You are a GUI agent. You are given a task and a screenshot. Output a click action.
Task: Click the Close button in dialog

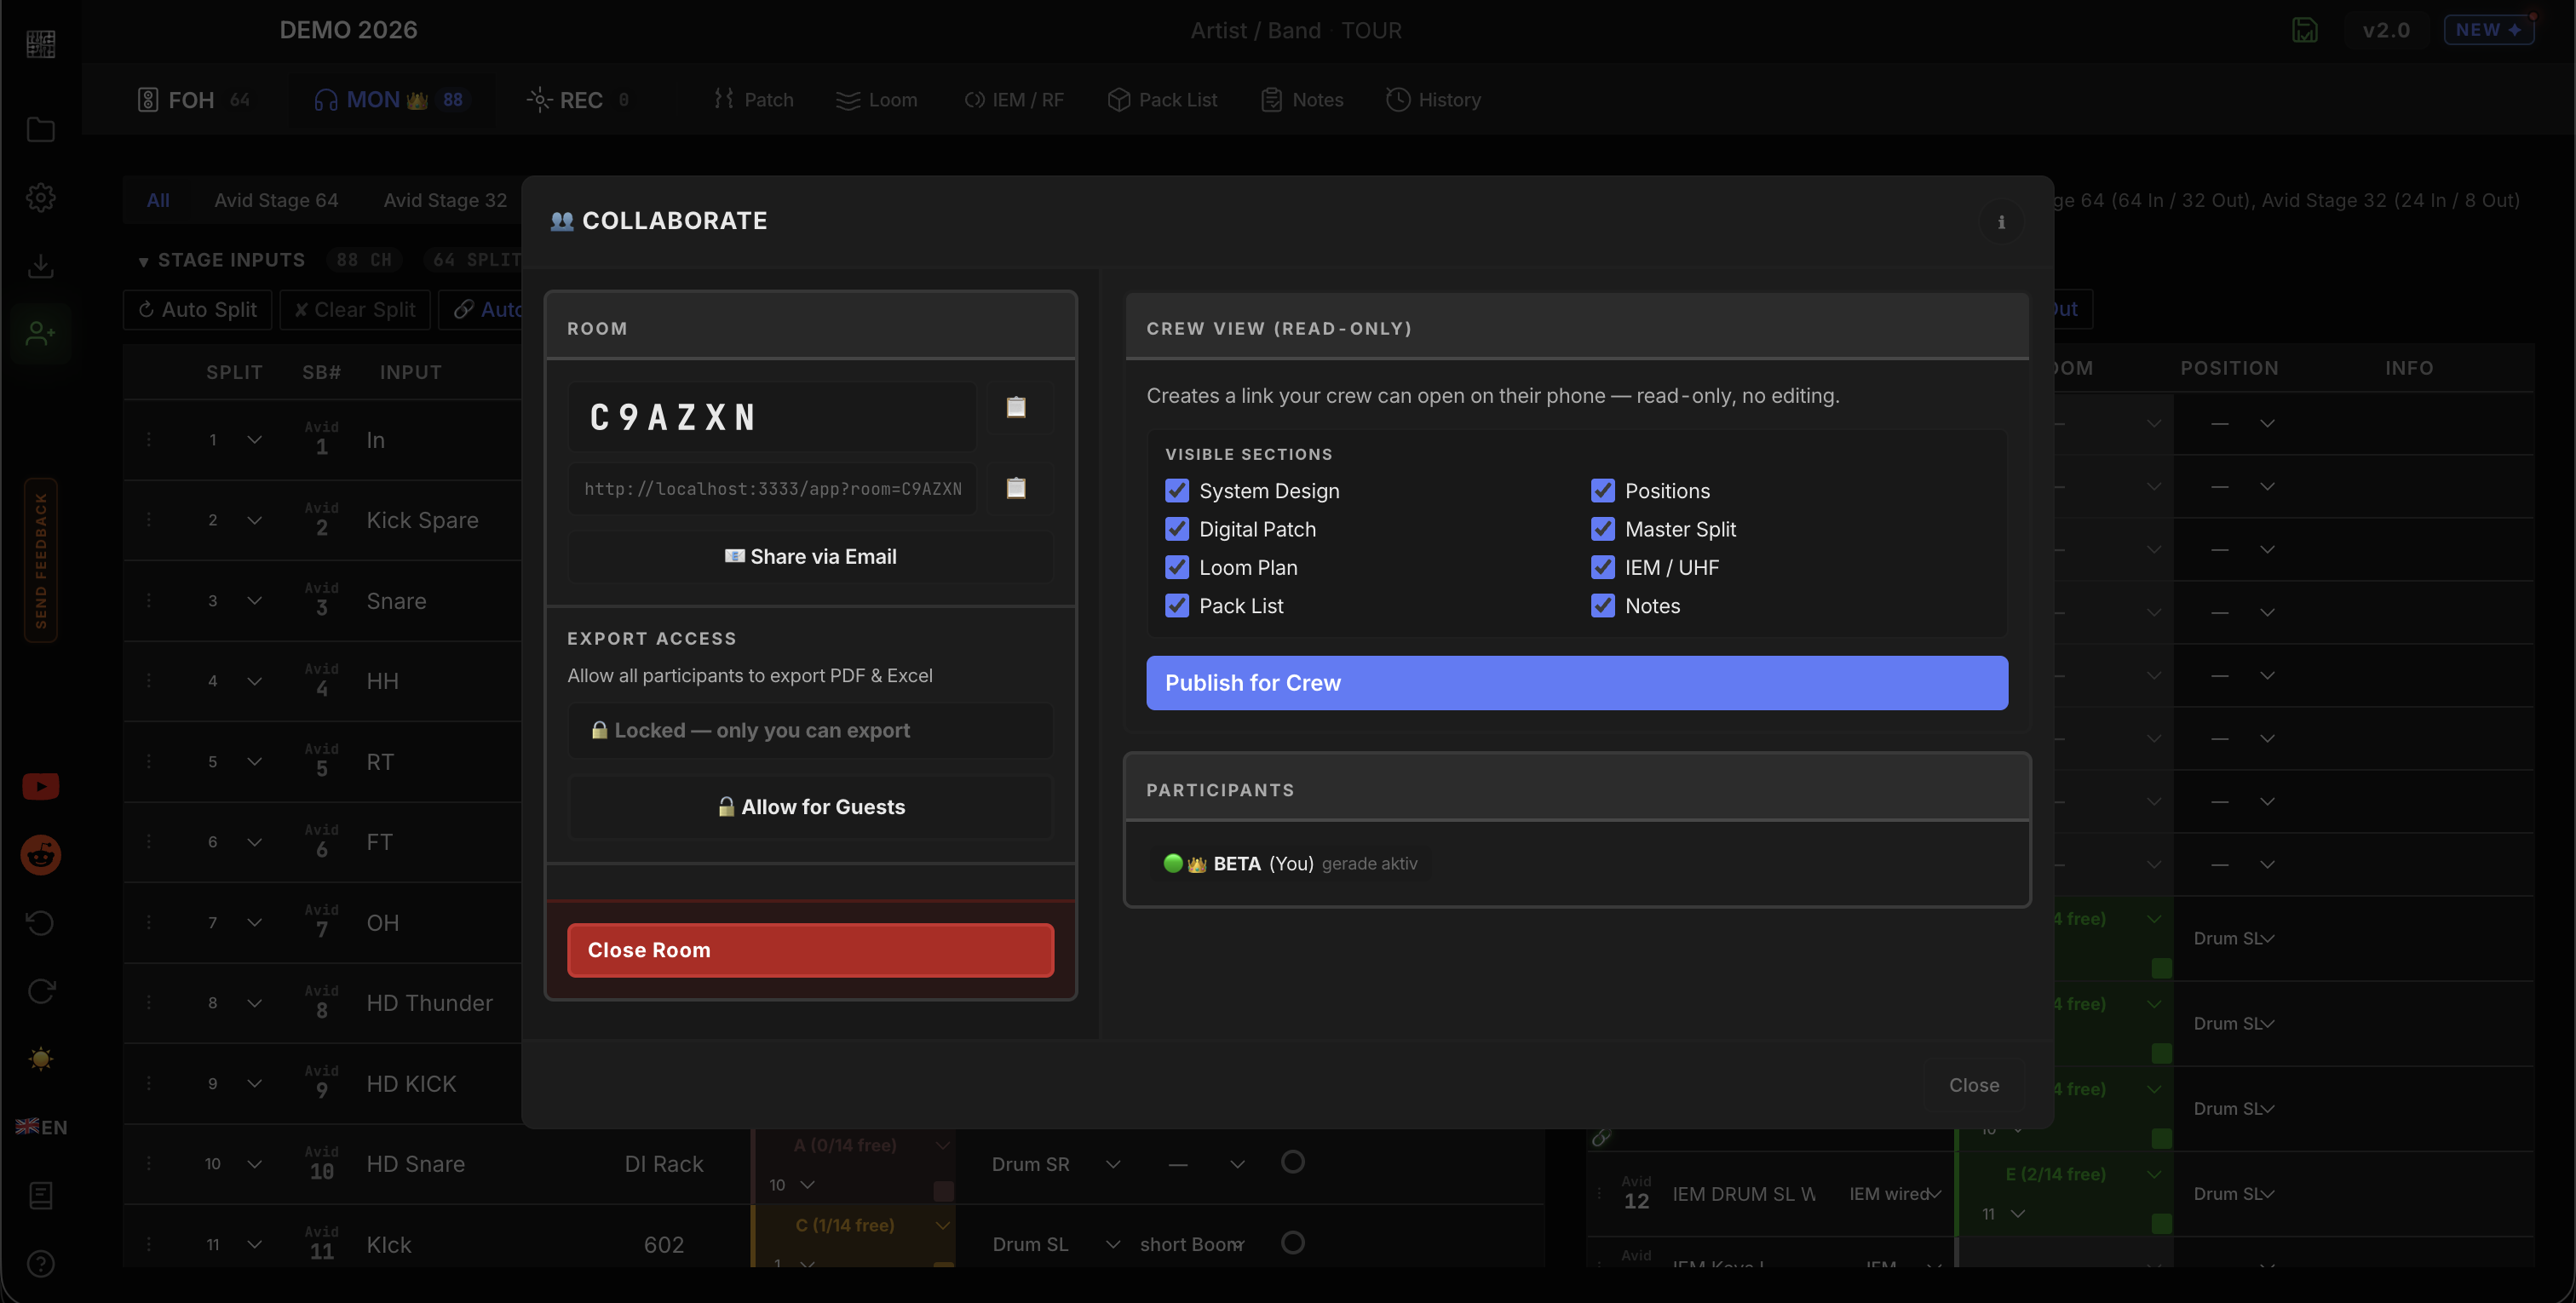1974,1085
